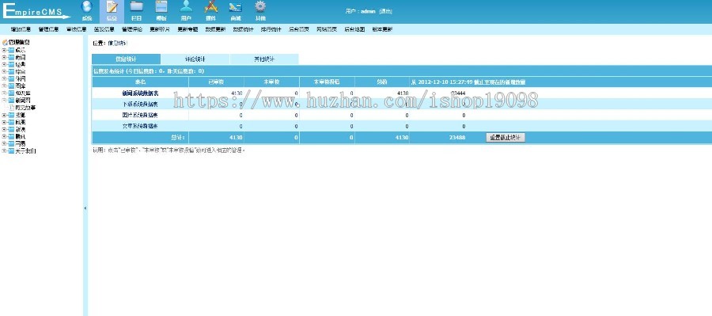Open 签发信息 in the submenu bar
The height and width of the screenshot is (316, 712).
pos(104,29)
